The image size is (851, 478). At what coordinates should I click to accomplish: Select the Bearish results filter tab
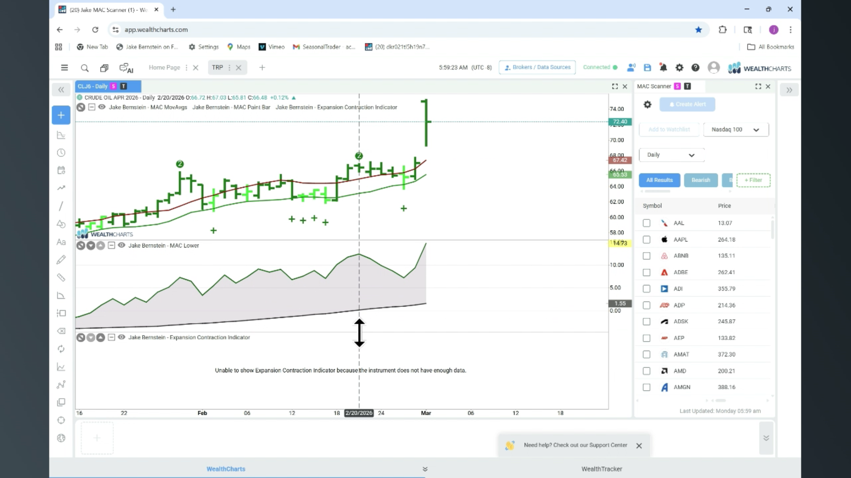pos(701,180)
